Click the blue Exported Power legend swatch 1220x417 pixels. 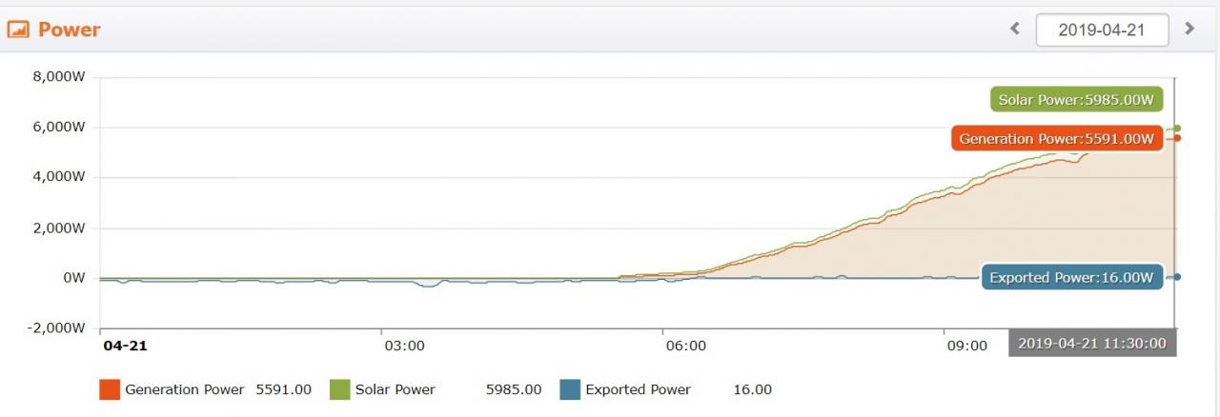(570, 389)
